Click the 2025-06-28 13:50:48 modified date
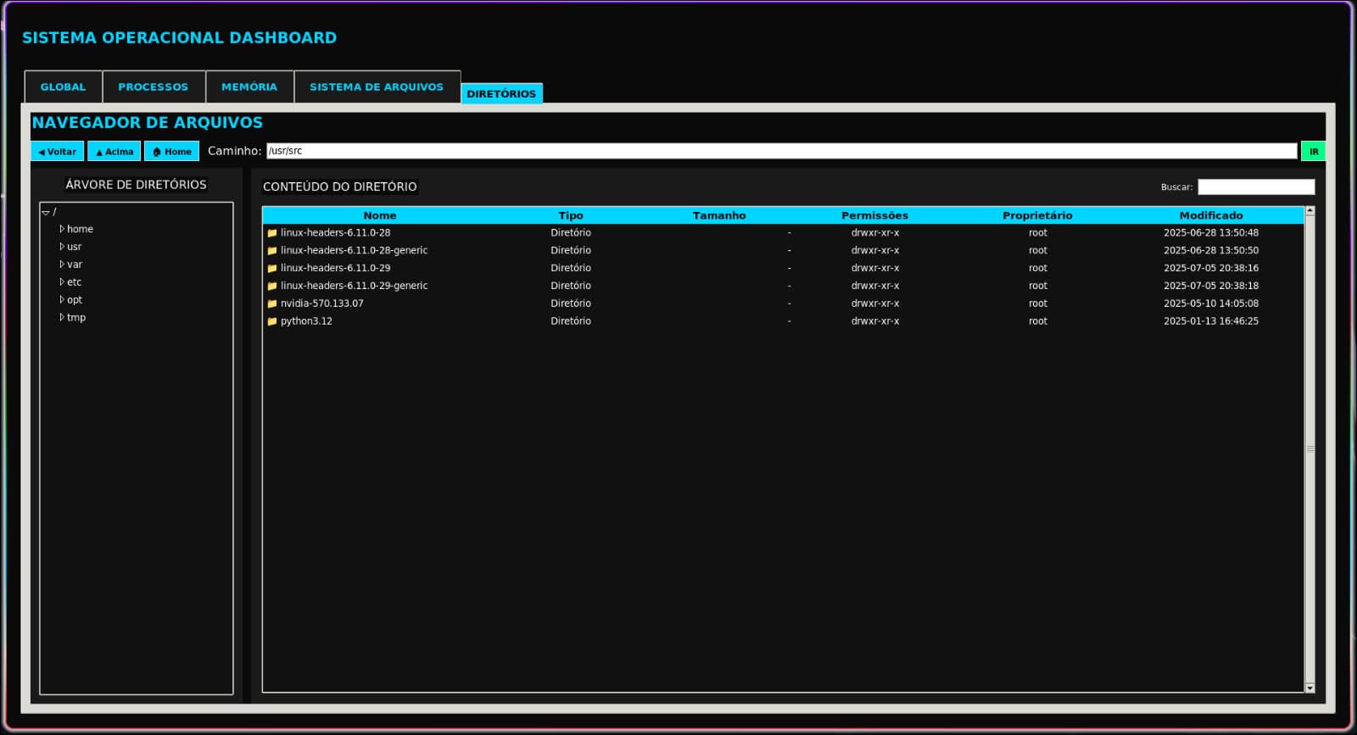The image size is (1357, 735). tap(1211, 232)
